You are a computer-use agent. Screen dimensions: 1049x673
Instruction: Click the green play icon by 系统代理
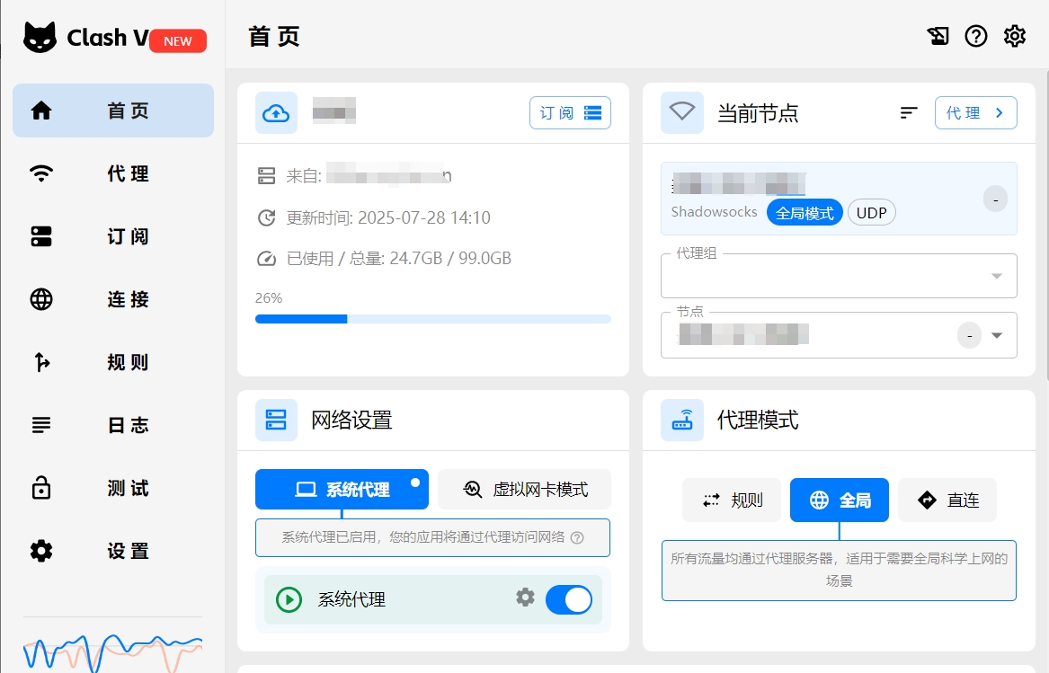point(289,599)
